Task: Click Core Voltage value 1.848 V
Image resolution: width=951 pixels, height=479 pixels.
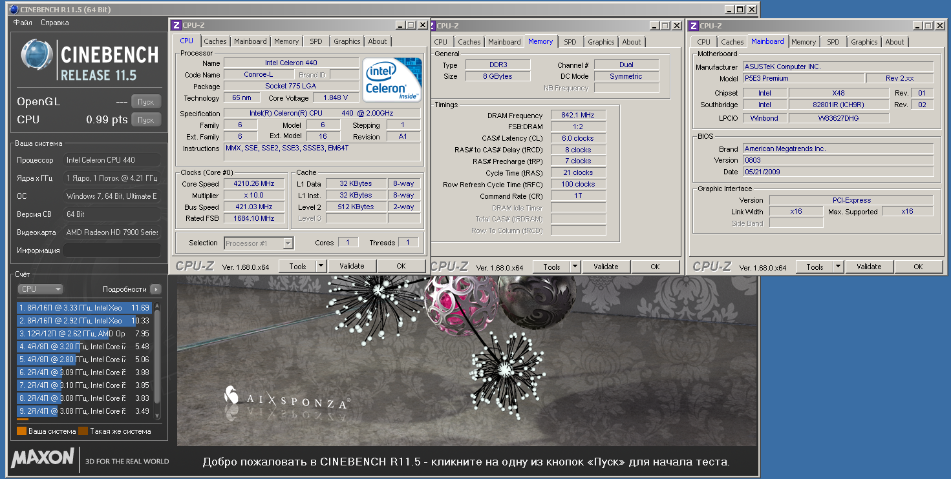Action: coord(336,97)
